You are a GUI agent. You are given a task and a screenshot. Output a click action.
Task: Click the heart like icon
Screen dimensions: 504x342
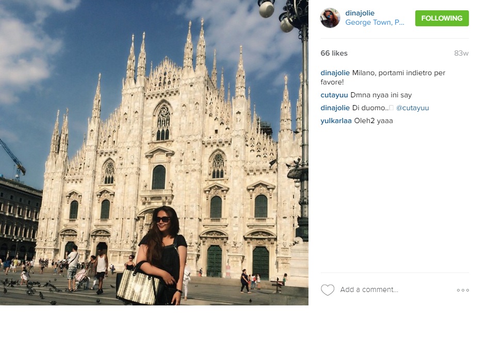(328, 289)
